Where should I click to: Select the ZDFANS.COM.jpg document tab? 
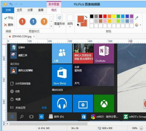pyautogui.click(x=22, y=37)
